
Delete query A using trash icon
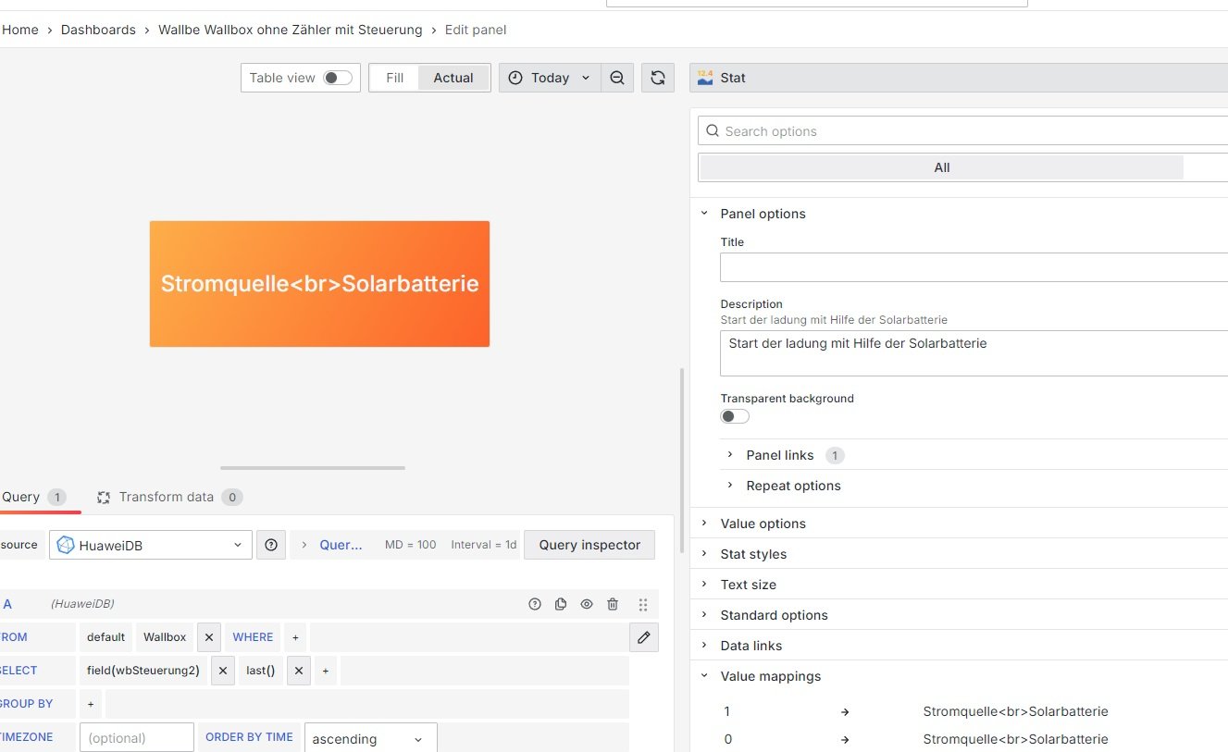click(613, 604)
